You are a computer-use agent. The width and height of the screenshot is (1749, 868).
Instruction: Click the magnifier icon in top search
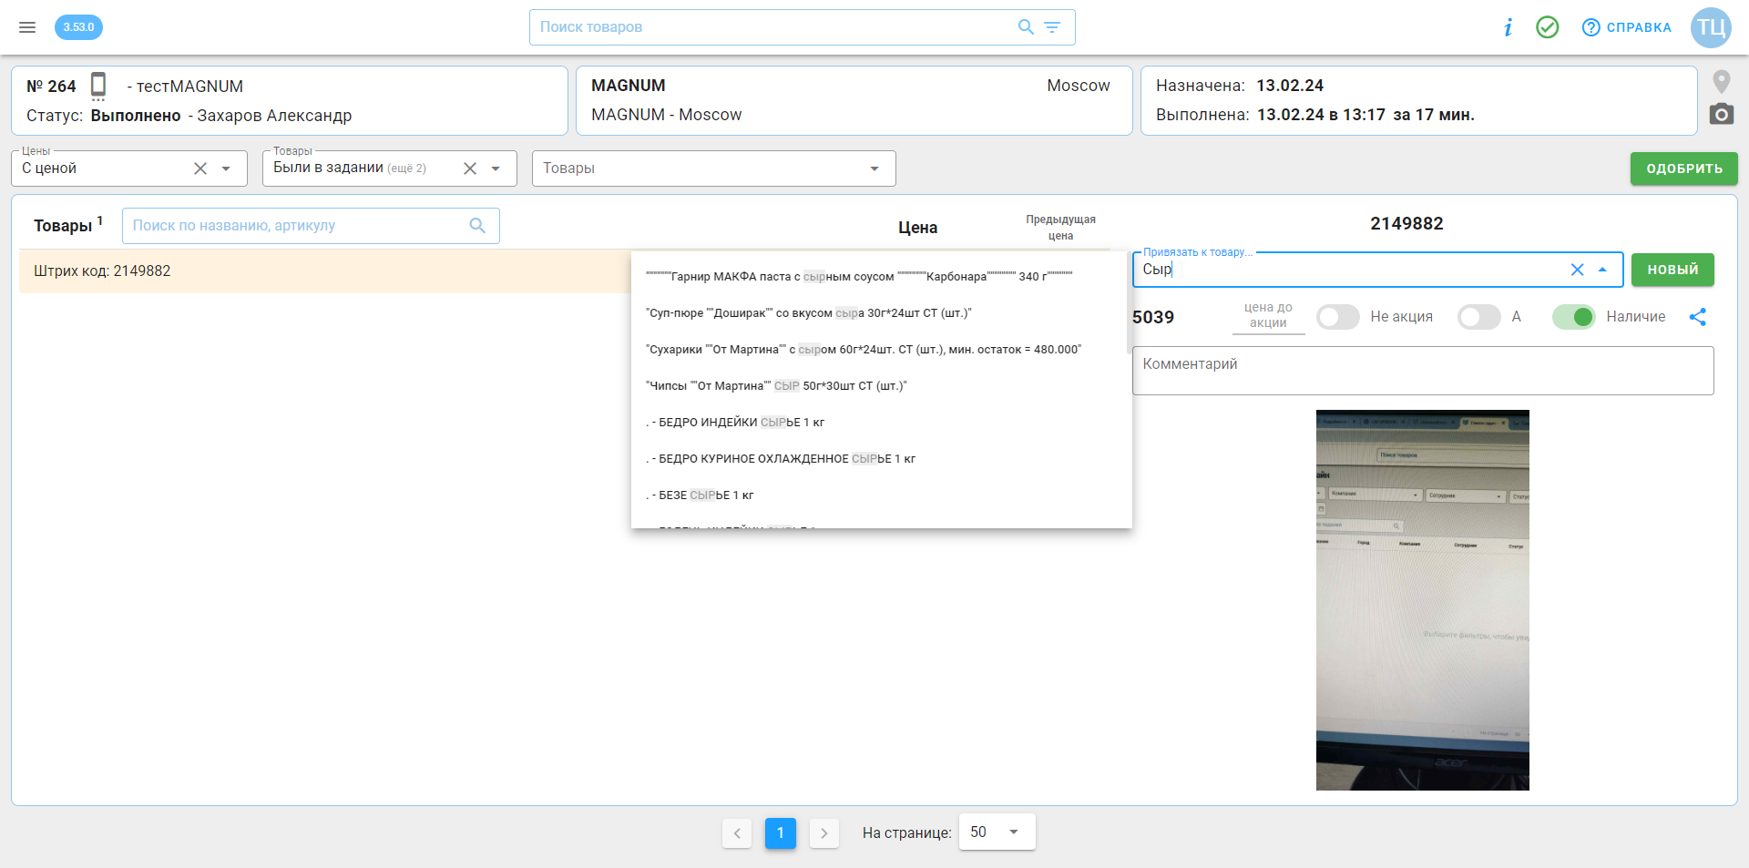coord(1026,27)
